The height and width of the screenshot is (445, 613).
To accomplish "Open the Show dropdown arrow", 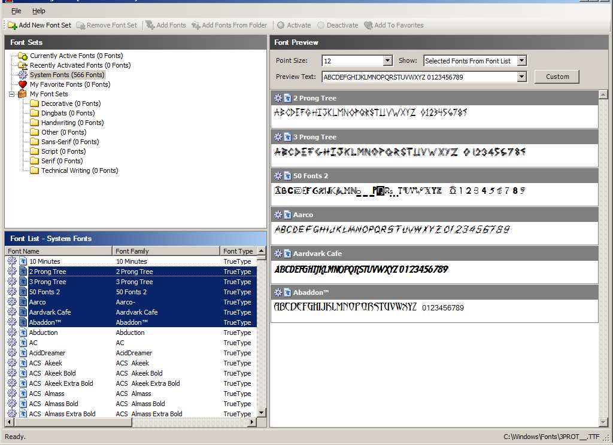I will (x=521, y=60).
